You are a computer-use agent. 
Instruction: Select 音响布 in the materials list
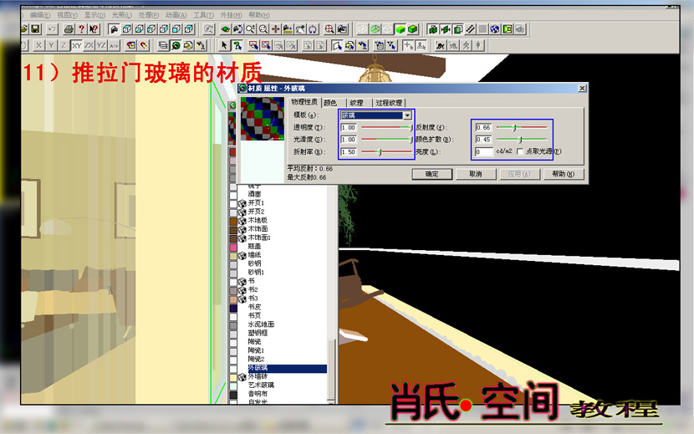(258, 394)
